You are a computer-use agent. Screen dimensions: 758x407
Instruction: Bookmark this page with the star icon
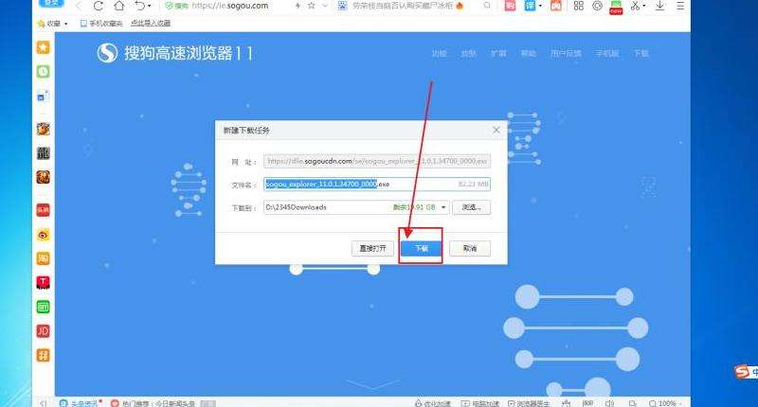pyautogui.click(x=312, y=6)
